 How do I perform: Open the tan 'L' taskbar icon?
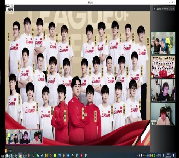point(33,155)
